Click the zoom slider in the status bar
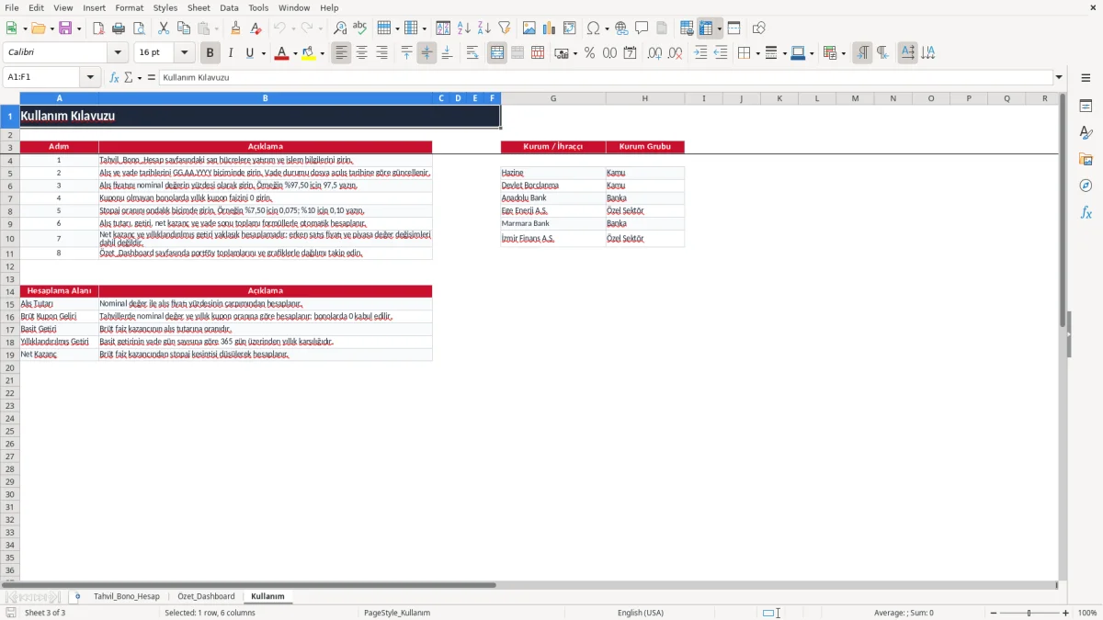1103x620 pixels. click(x=1029, y=613)
